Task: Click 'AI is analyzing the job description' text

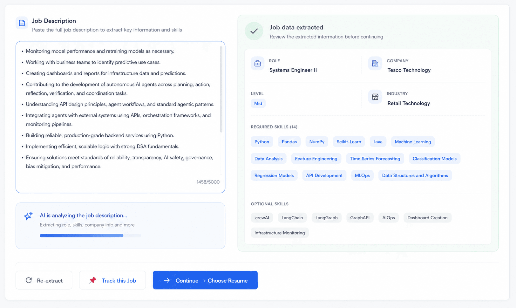Action: tap(83, 216)
